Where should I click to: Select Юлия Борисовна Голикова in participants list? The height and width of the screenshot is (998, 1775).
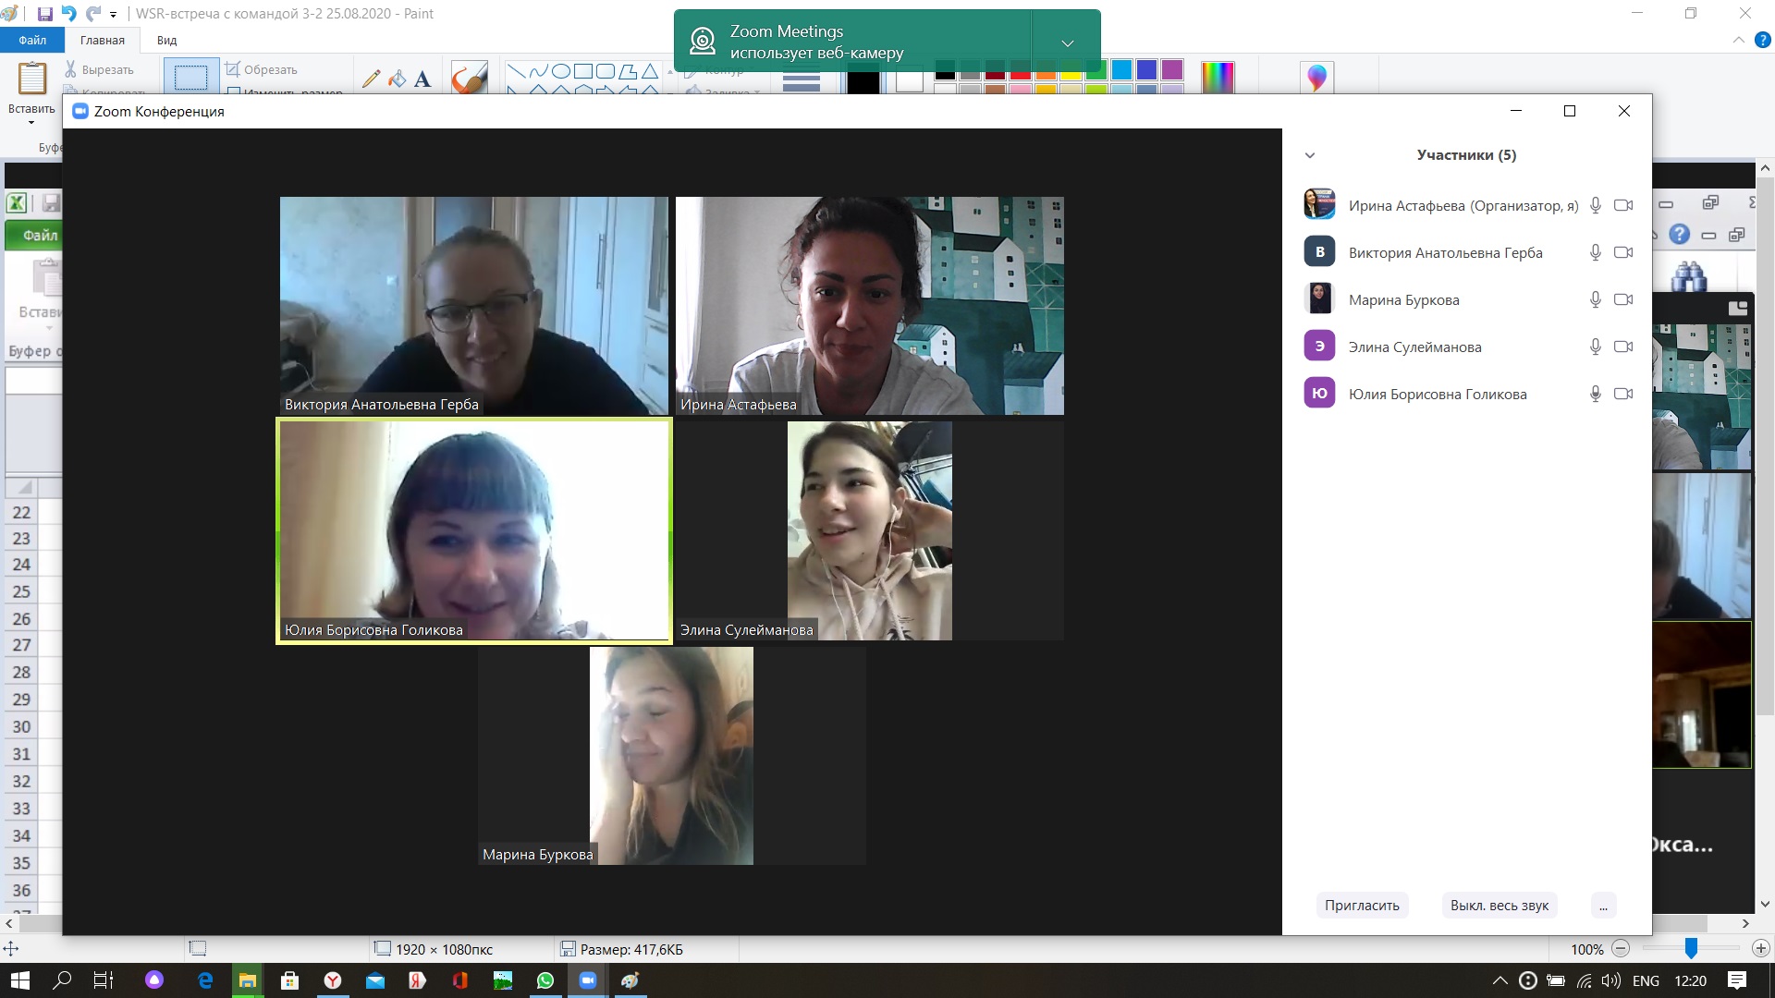click(1467, 394)
